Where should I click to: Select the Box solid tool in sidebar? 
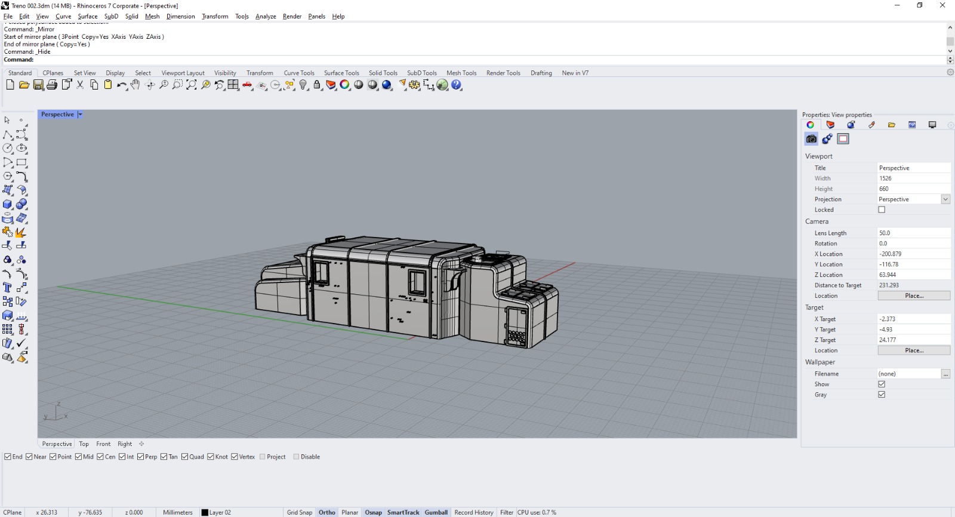pyautogui.click(x=8, y=204)
